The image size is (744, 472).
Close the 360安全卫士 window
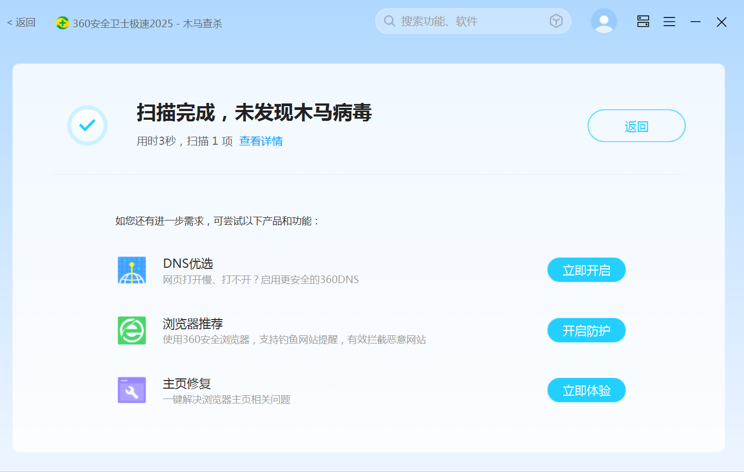click(722, 22)
